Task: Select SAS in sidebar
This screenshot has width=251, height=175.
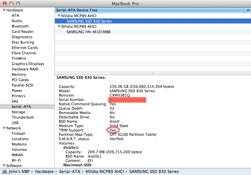Action: [x=15, y=101]
